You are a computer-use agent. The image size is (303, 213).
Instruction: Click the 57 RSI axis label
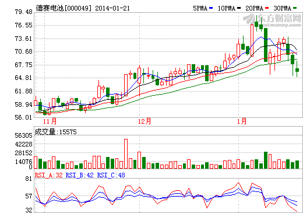pos(29,196)
